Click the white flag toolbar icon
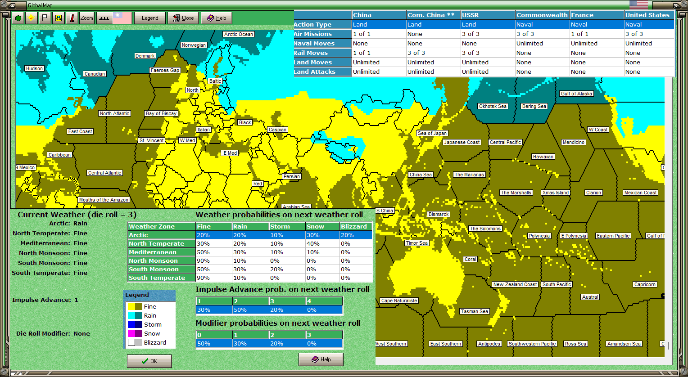Viewport: 688px width, 377px height. click(45, 18)
